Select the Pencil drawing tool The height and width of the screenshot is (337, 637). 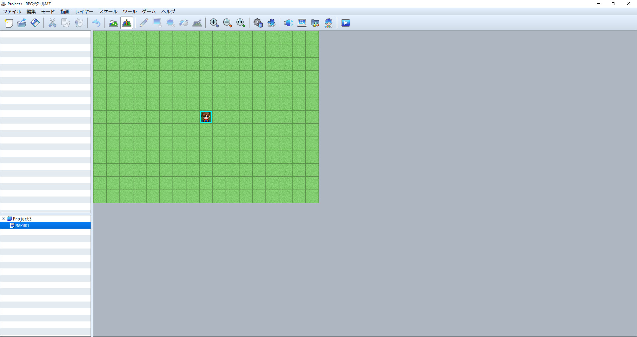tap(144, 23)
